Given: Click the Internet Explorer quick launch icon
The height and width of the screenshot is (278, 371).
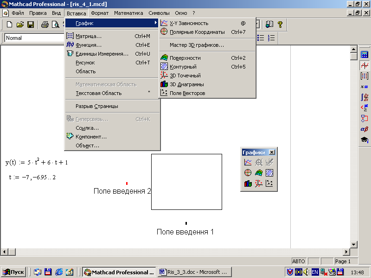Looking at the screenshot, I should [x=59, y=272].
